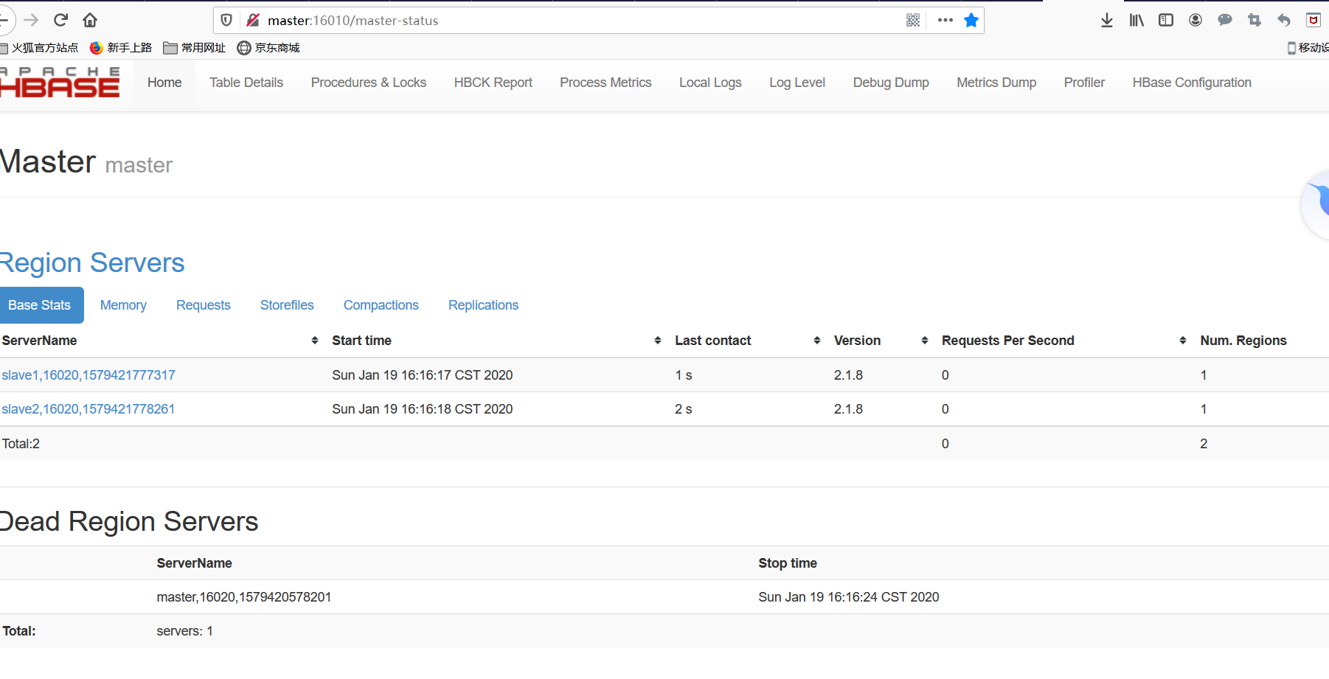
Task: Click slave2 last contact '2 s'
Action: coord(684,409)
